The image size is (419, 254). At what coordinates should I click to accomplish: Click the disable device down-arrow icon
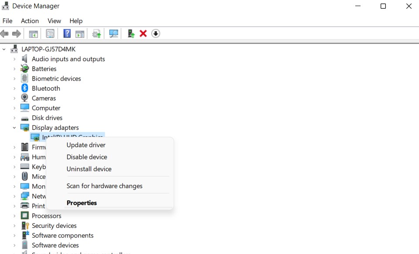(x=156, y=34)
